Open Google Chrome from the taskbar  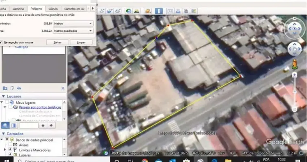coord(144,161)
